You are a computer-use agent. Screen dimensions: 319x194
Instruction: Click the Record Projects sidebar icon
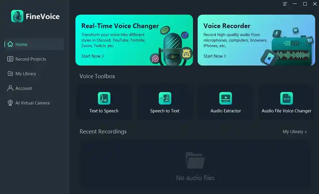pyautogui.click(x=10, y=59)
